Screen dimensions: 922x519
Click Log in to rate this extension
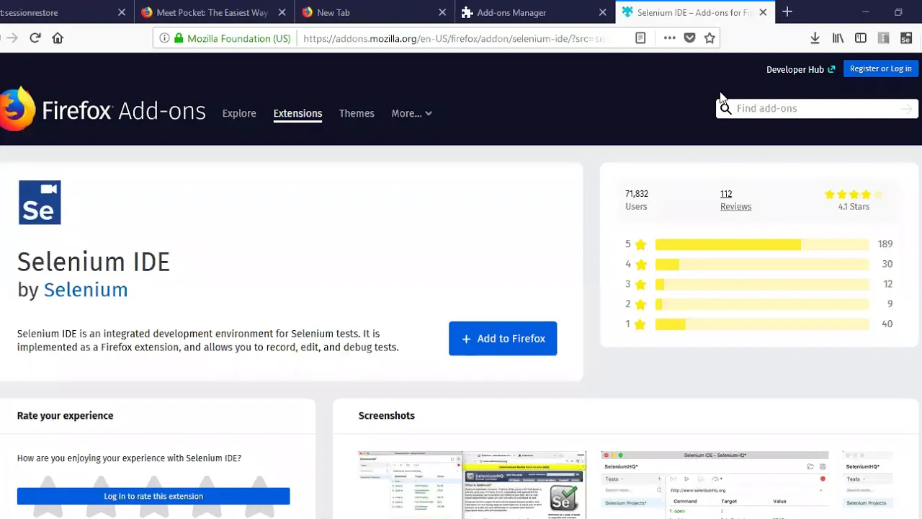point(153,496)
